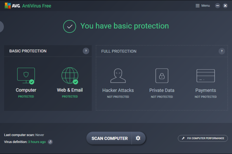232x154 pixels.
Task: Click the green protection status checkmark circle
Action: point(70,26)
